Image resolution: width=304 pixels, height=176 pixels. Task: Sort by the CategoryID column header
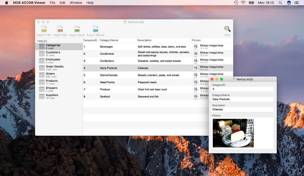(x=90, y=40)
